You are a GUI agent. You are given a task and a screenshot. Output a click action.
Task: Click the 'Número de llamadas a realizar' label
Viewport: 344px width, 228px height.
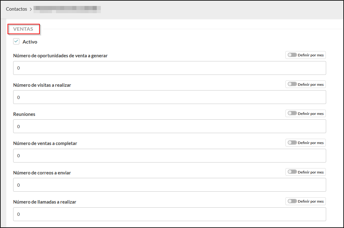click(x=44, y=202)
